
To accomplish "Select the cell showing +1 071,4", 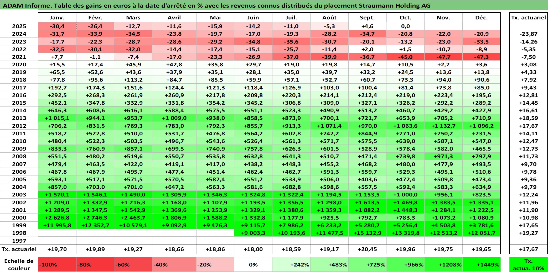I will tap(329, 126).
